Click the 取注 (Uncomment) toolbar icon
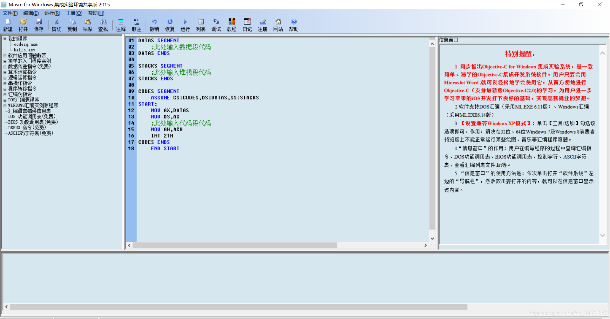 [136, 25]
